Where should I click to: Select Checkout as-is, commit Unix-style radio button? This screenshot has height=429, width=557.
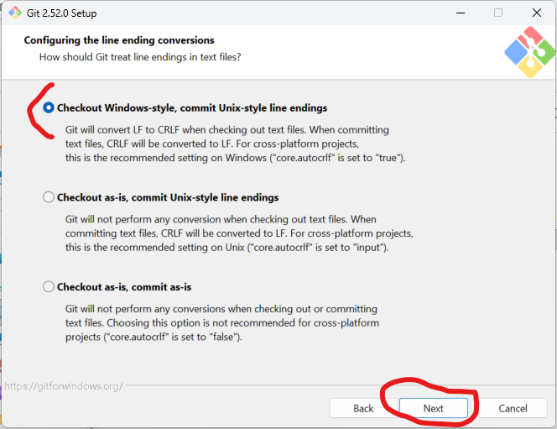(x=49, y=197)
